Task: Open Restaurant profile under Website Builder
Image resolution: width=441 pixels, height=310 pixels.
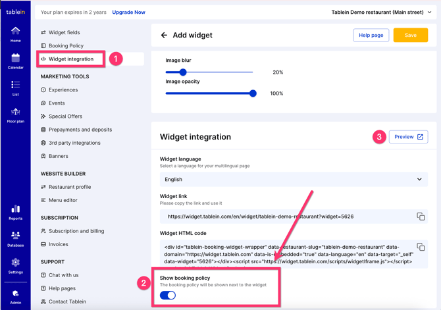Action: 70,187
